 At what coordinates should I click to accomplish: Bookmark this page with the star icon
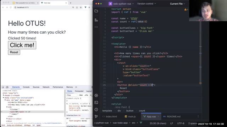[x=81, y=7]
